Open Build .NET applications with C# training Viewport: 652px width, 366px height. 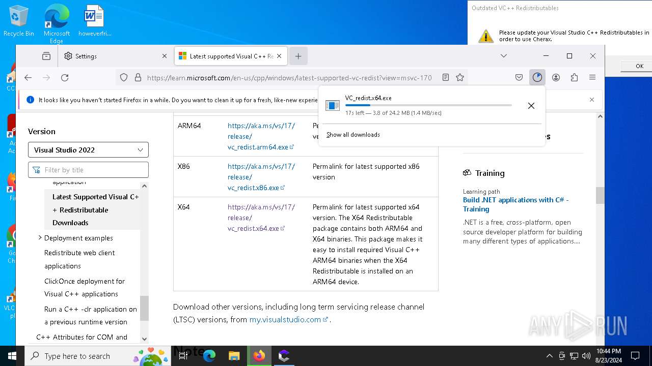[x=515, y=204]
